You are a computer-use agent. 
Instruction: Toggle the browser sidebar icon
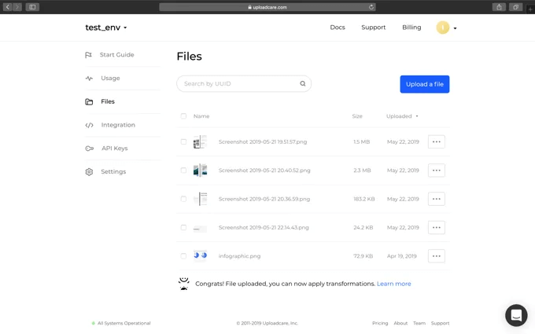coord(32,7)
